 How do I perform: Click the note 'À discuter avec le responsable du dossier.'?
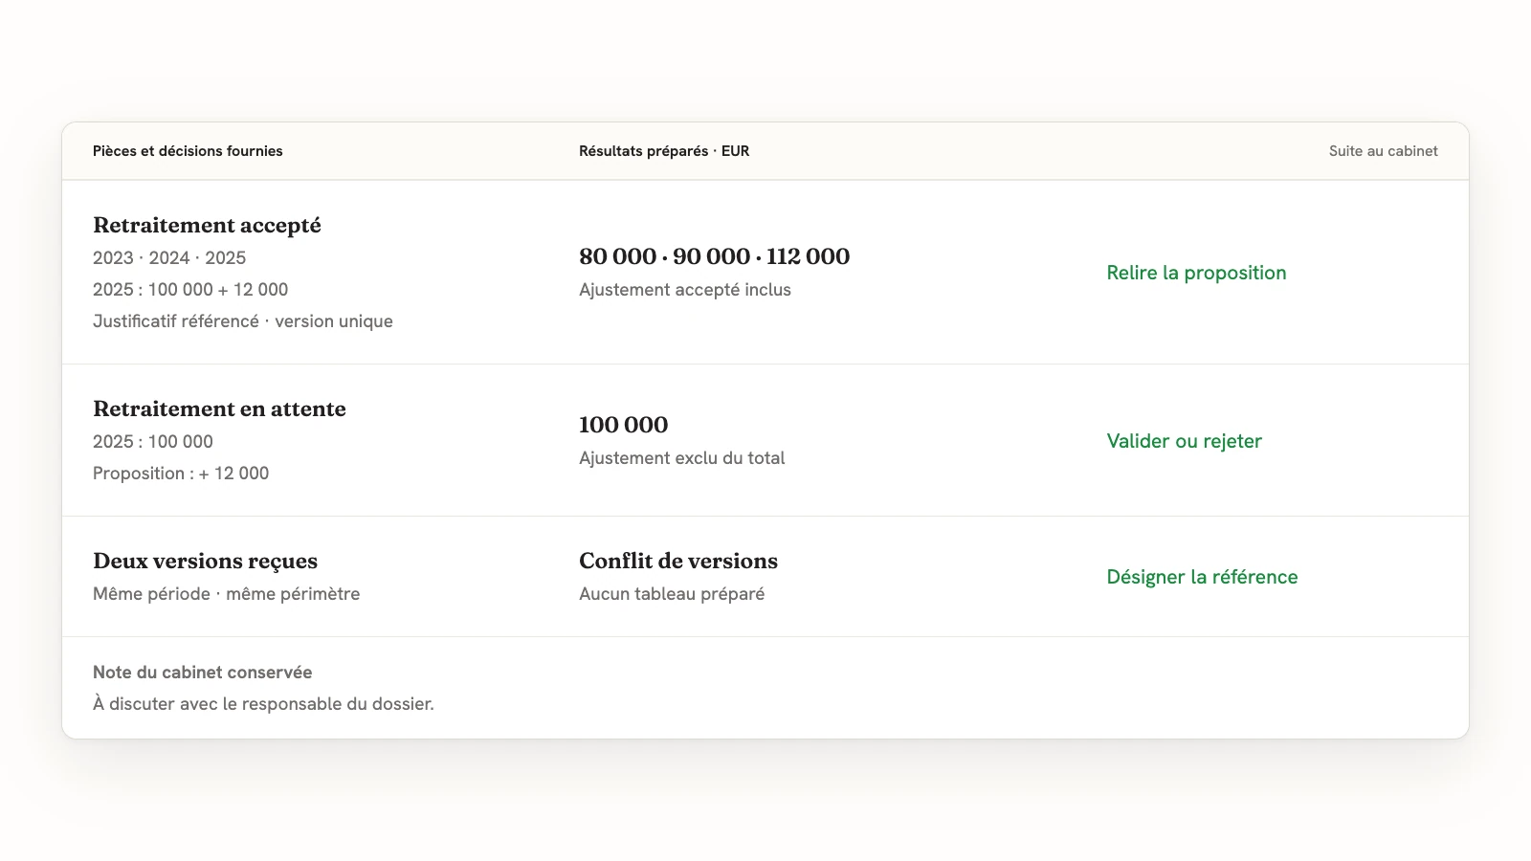263,704
